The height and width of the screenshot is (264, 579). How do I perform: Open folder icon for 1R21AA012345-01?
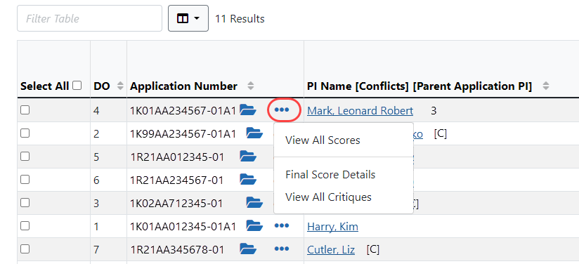248,156
